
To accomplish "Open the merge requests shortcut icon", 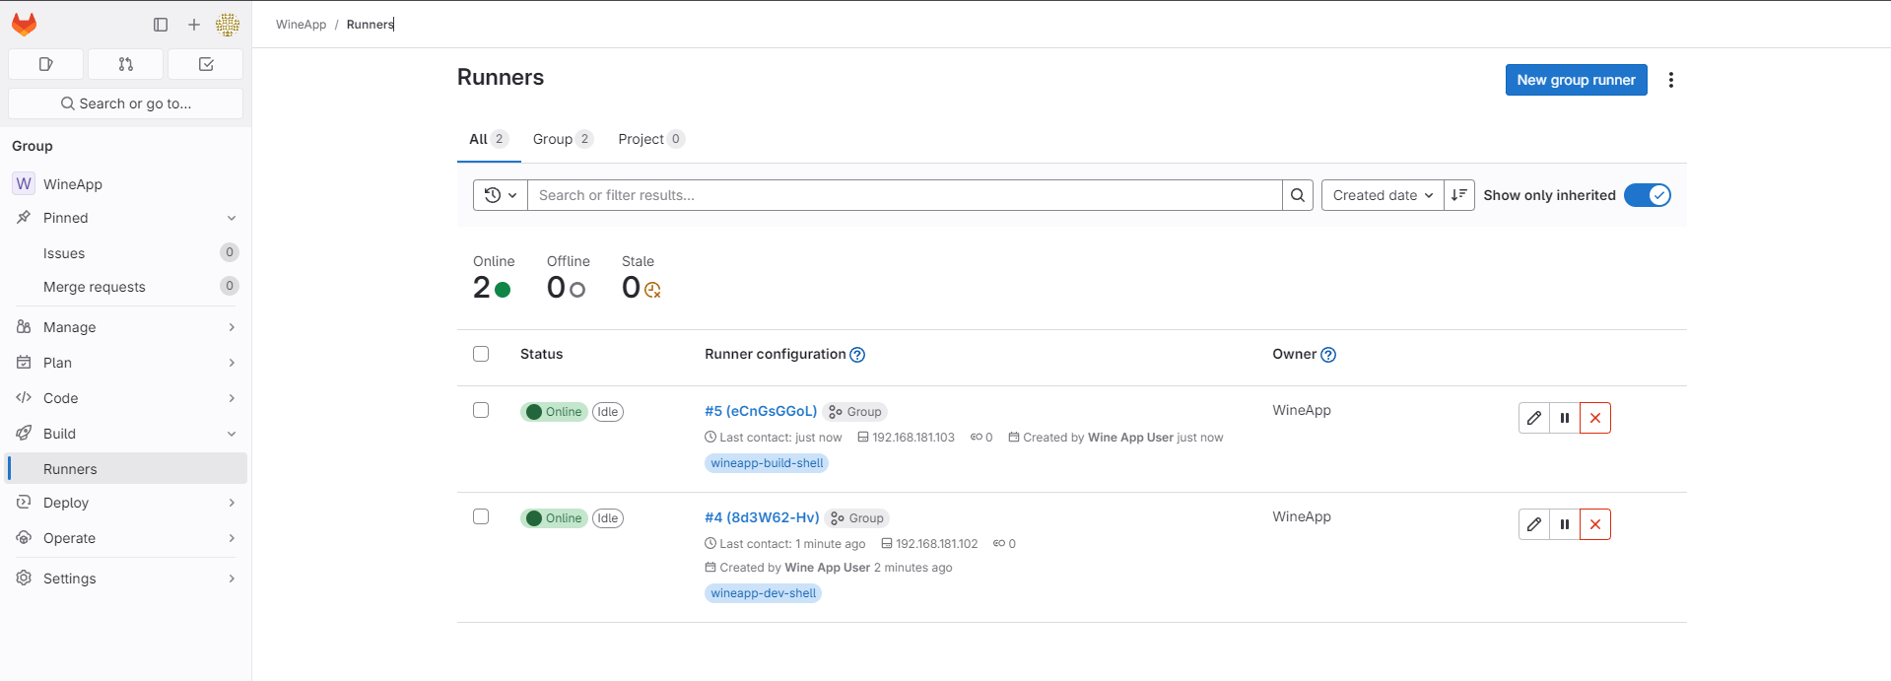I will click(125, 64).
